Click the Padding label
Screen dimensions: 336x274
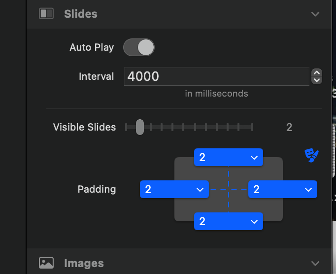pyautogui.click(x=97, y=189)
